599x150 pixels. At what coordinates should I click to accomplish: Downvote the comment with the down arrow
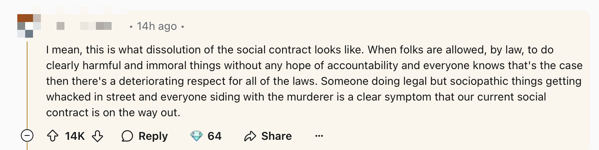point(97,136)
